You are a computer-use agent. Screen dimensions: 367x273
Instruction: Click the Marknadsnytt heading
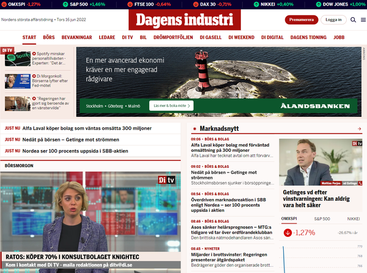[219, 129]
